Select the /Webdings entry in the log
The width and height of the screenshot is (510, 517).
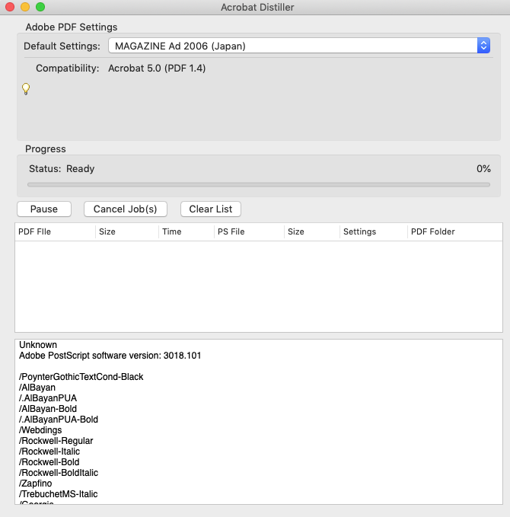41,430
